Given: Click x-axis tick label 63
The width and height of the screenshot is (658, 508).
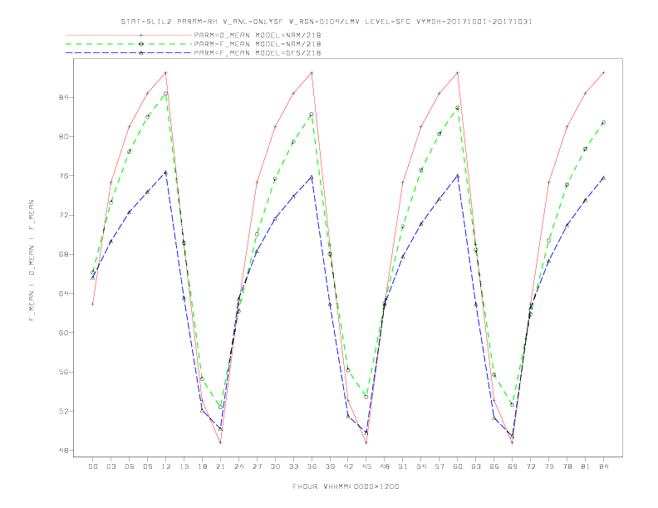Looking at the screenshot, I should tap(476, 466).
